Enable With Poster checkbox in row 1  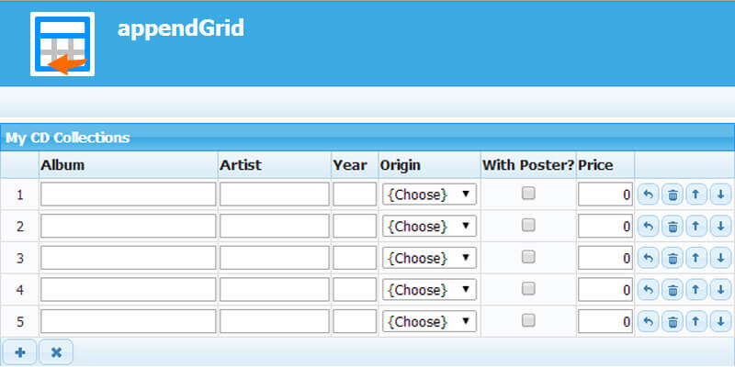click(528, 194)
